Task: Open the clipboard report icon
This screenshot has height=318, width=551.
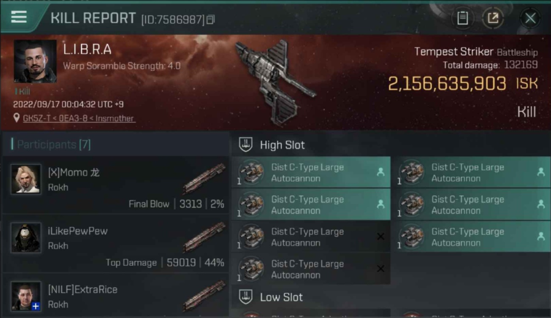Action: click(462, 18)
